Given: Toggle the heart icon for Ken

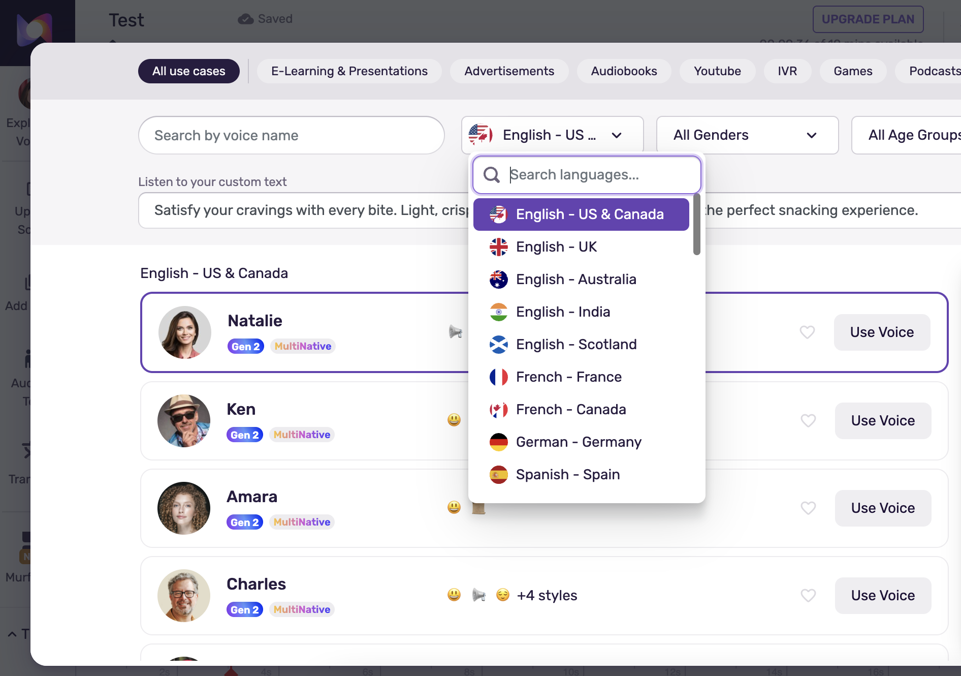Looking at the screenshot, I should point(808,421).
